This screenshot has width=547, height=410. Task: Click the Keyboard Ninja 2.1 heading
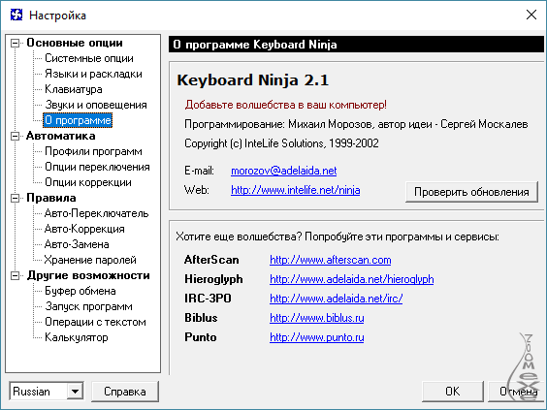point(252,80)
